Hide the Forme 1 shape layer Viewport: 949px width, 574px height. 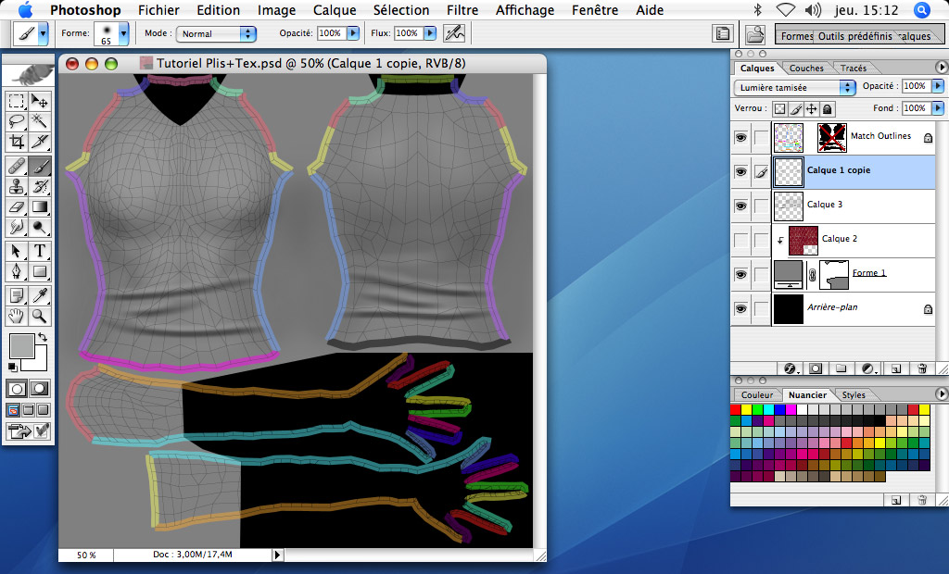[x=740, y=275]
